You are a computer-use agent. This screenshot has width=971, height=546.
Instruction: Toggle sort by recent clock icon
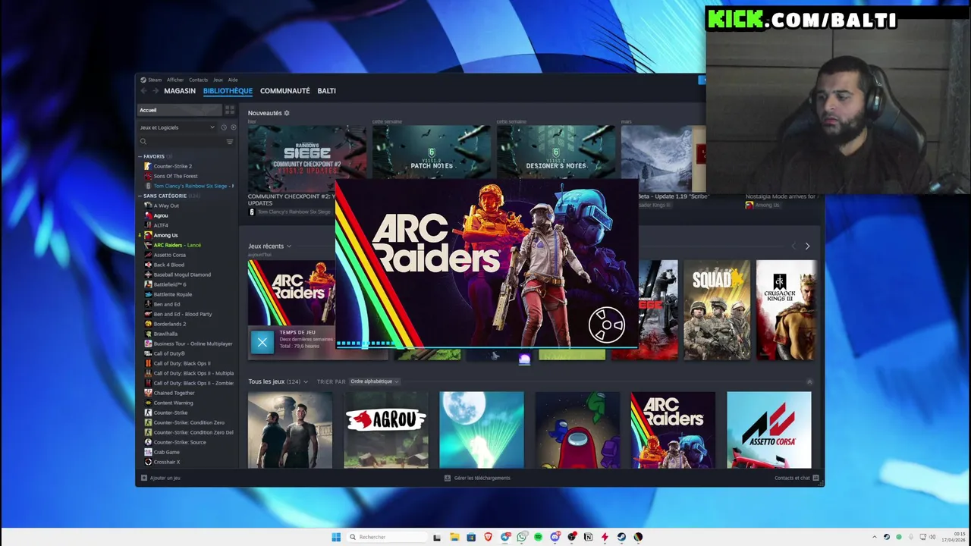[x=223, y=127]
